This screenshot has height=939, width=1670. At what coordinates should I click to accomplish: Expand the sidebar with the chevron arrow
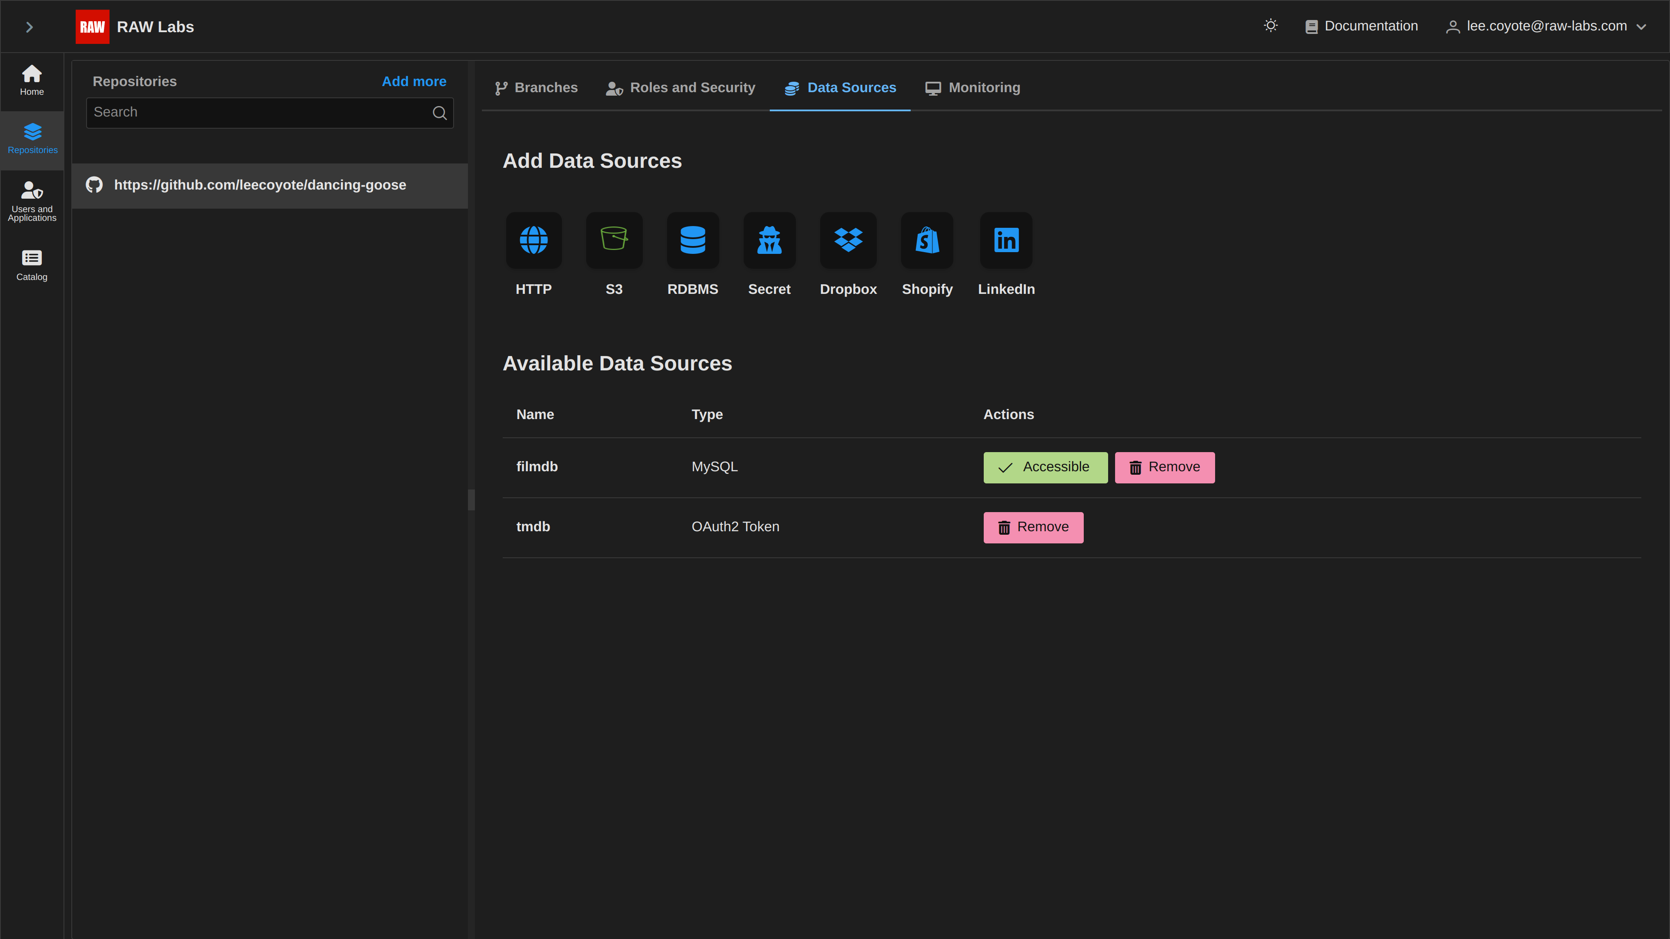coord(29,27)
